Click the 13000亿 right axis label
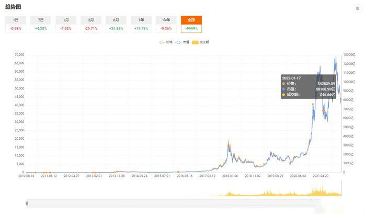 [x=349, y=54]
